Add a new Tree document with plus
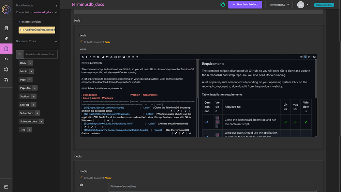 tap(29, 130)
